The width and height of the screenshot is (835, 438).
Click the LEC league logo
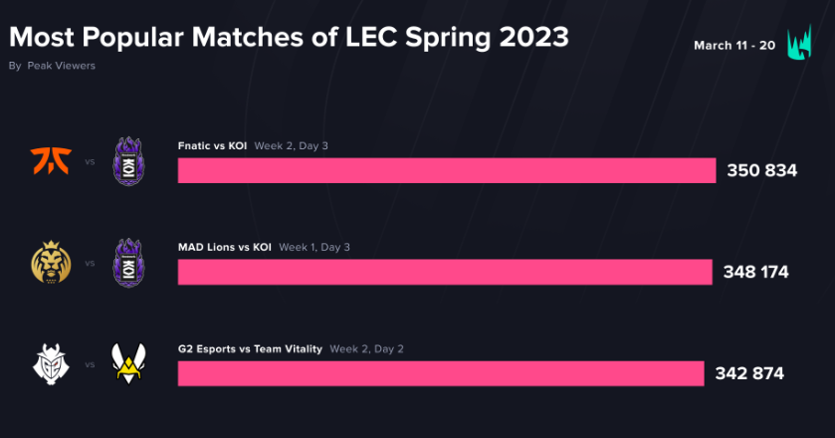coord(799,44)
